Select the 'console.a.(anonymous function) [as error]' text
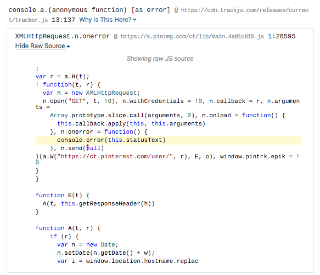 tap(89, 10)
